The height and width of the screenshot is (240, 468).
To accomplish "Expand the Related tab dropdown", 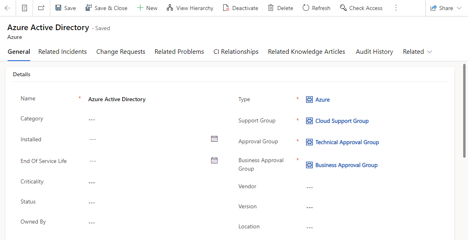I will (417, 52).
